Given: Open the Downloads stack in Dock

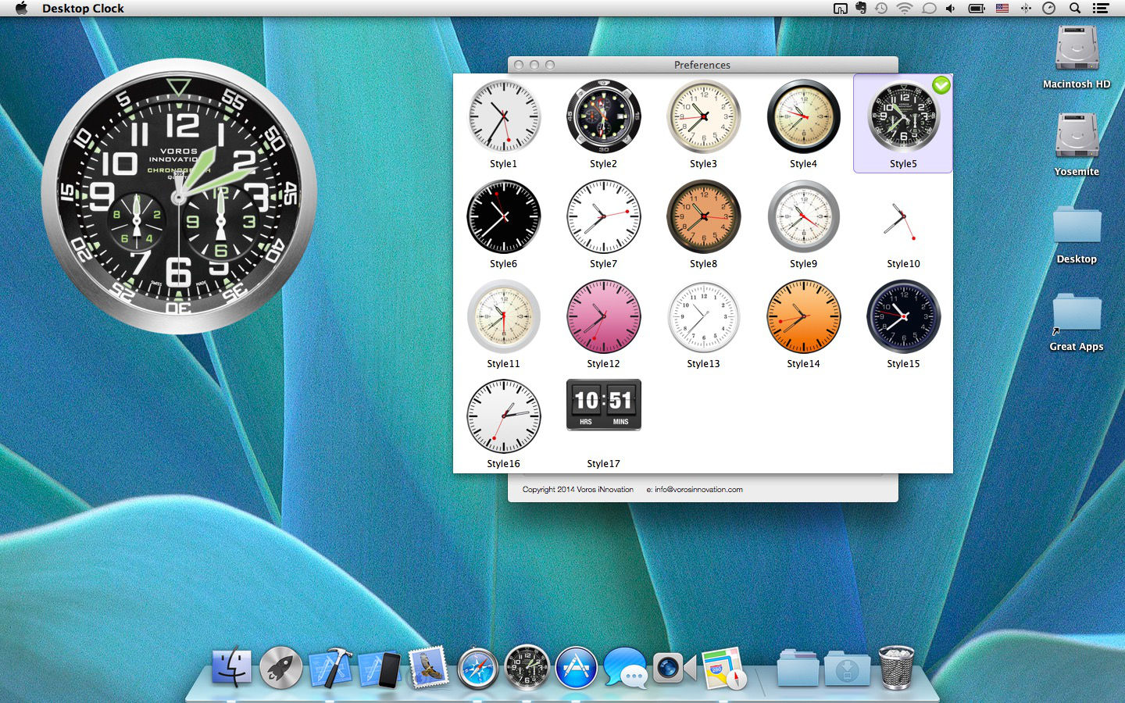Looking at the screenshot, I should tap(848, 669).
